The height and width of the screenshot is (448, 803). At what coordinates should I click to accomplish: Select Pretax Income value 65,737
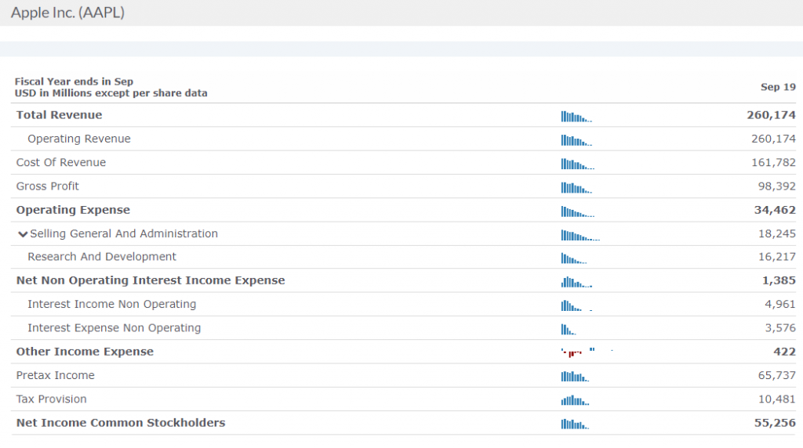click(x=777, y=375)
